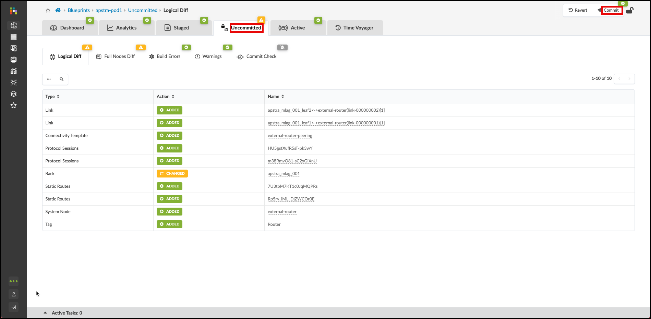Open the Favorites star in left sidebar

pos(14,106)
